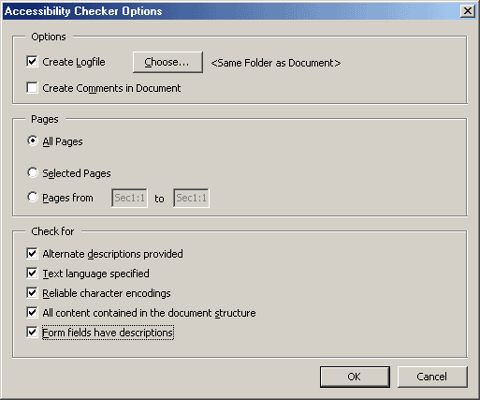Click the Create Logfile label text
The height and width of the screenshot is (400, 480).
tap(74, 62)
